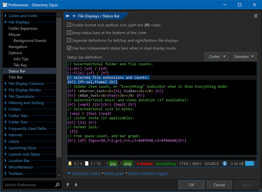Viewport: 262px width, 192px height.
Task: Select Title Bar page
Action: [15, 77]
